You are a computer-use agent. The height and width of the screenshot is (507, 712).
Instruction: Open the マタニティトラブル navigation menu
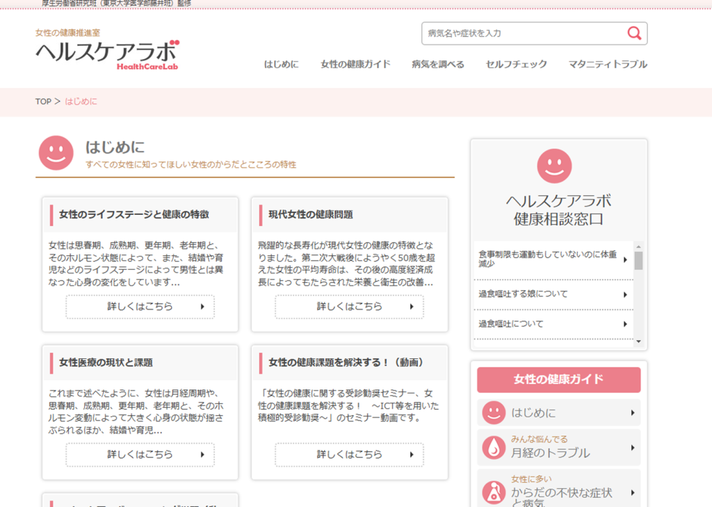click(608, 64)
